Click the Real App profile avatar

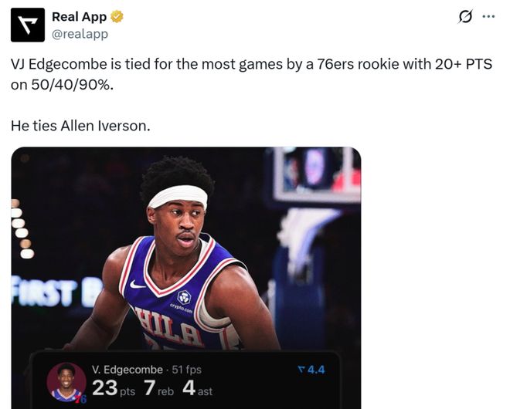click(27, 25)
